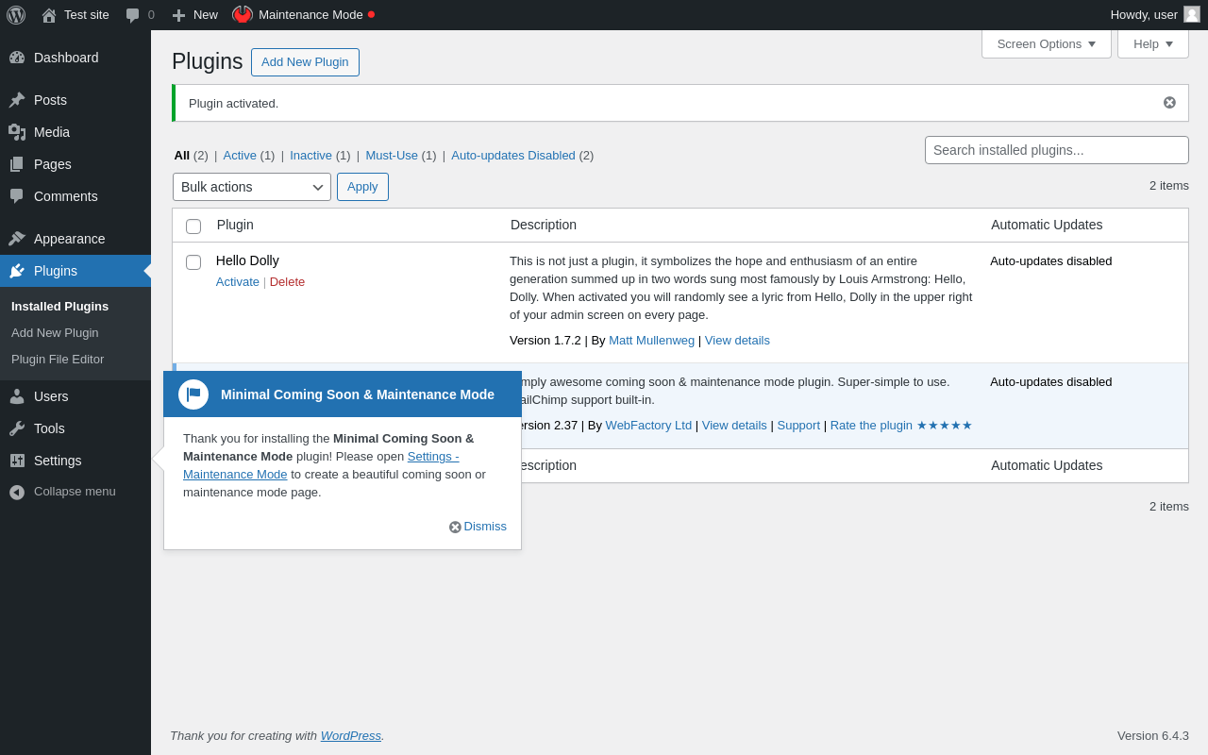1208x755 pixels.
Task: Open WebFactory Ltd author link
Action: (x=648, y=426)
